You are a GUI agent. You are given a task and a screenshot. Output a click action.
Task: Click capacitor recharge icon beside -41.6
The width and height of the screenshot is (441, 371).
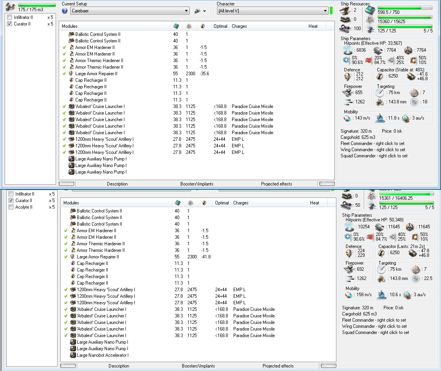411,76
